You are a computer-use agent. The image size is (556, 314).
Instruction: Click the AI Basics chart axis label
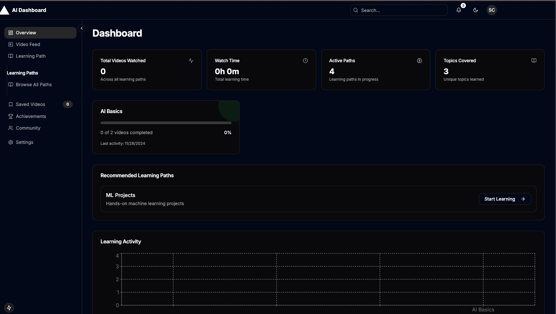coord(483,309)
